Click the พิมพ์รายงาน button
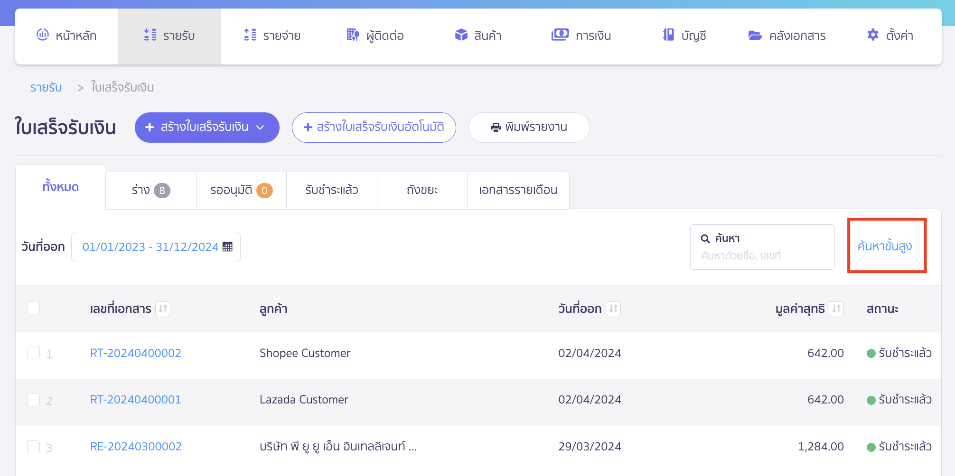This screenshot has width=955, height=476. [x=529, y=128]
